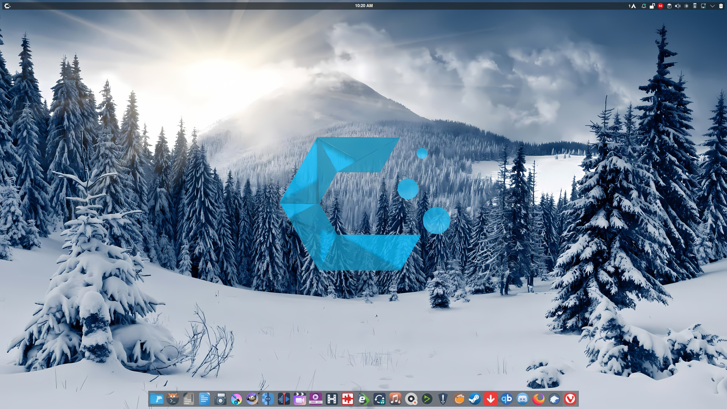Open the camera screenshot tool
Image resolution: width=727 pixels, height=409 pixels.
[x=220, y=399]
